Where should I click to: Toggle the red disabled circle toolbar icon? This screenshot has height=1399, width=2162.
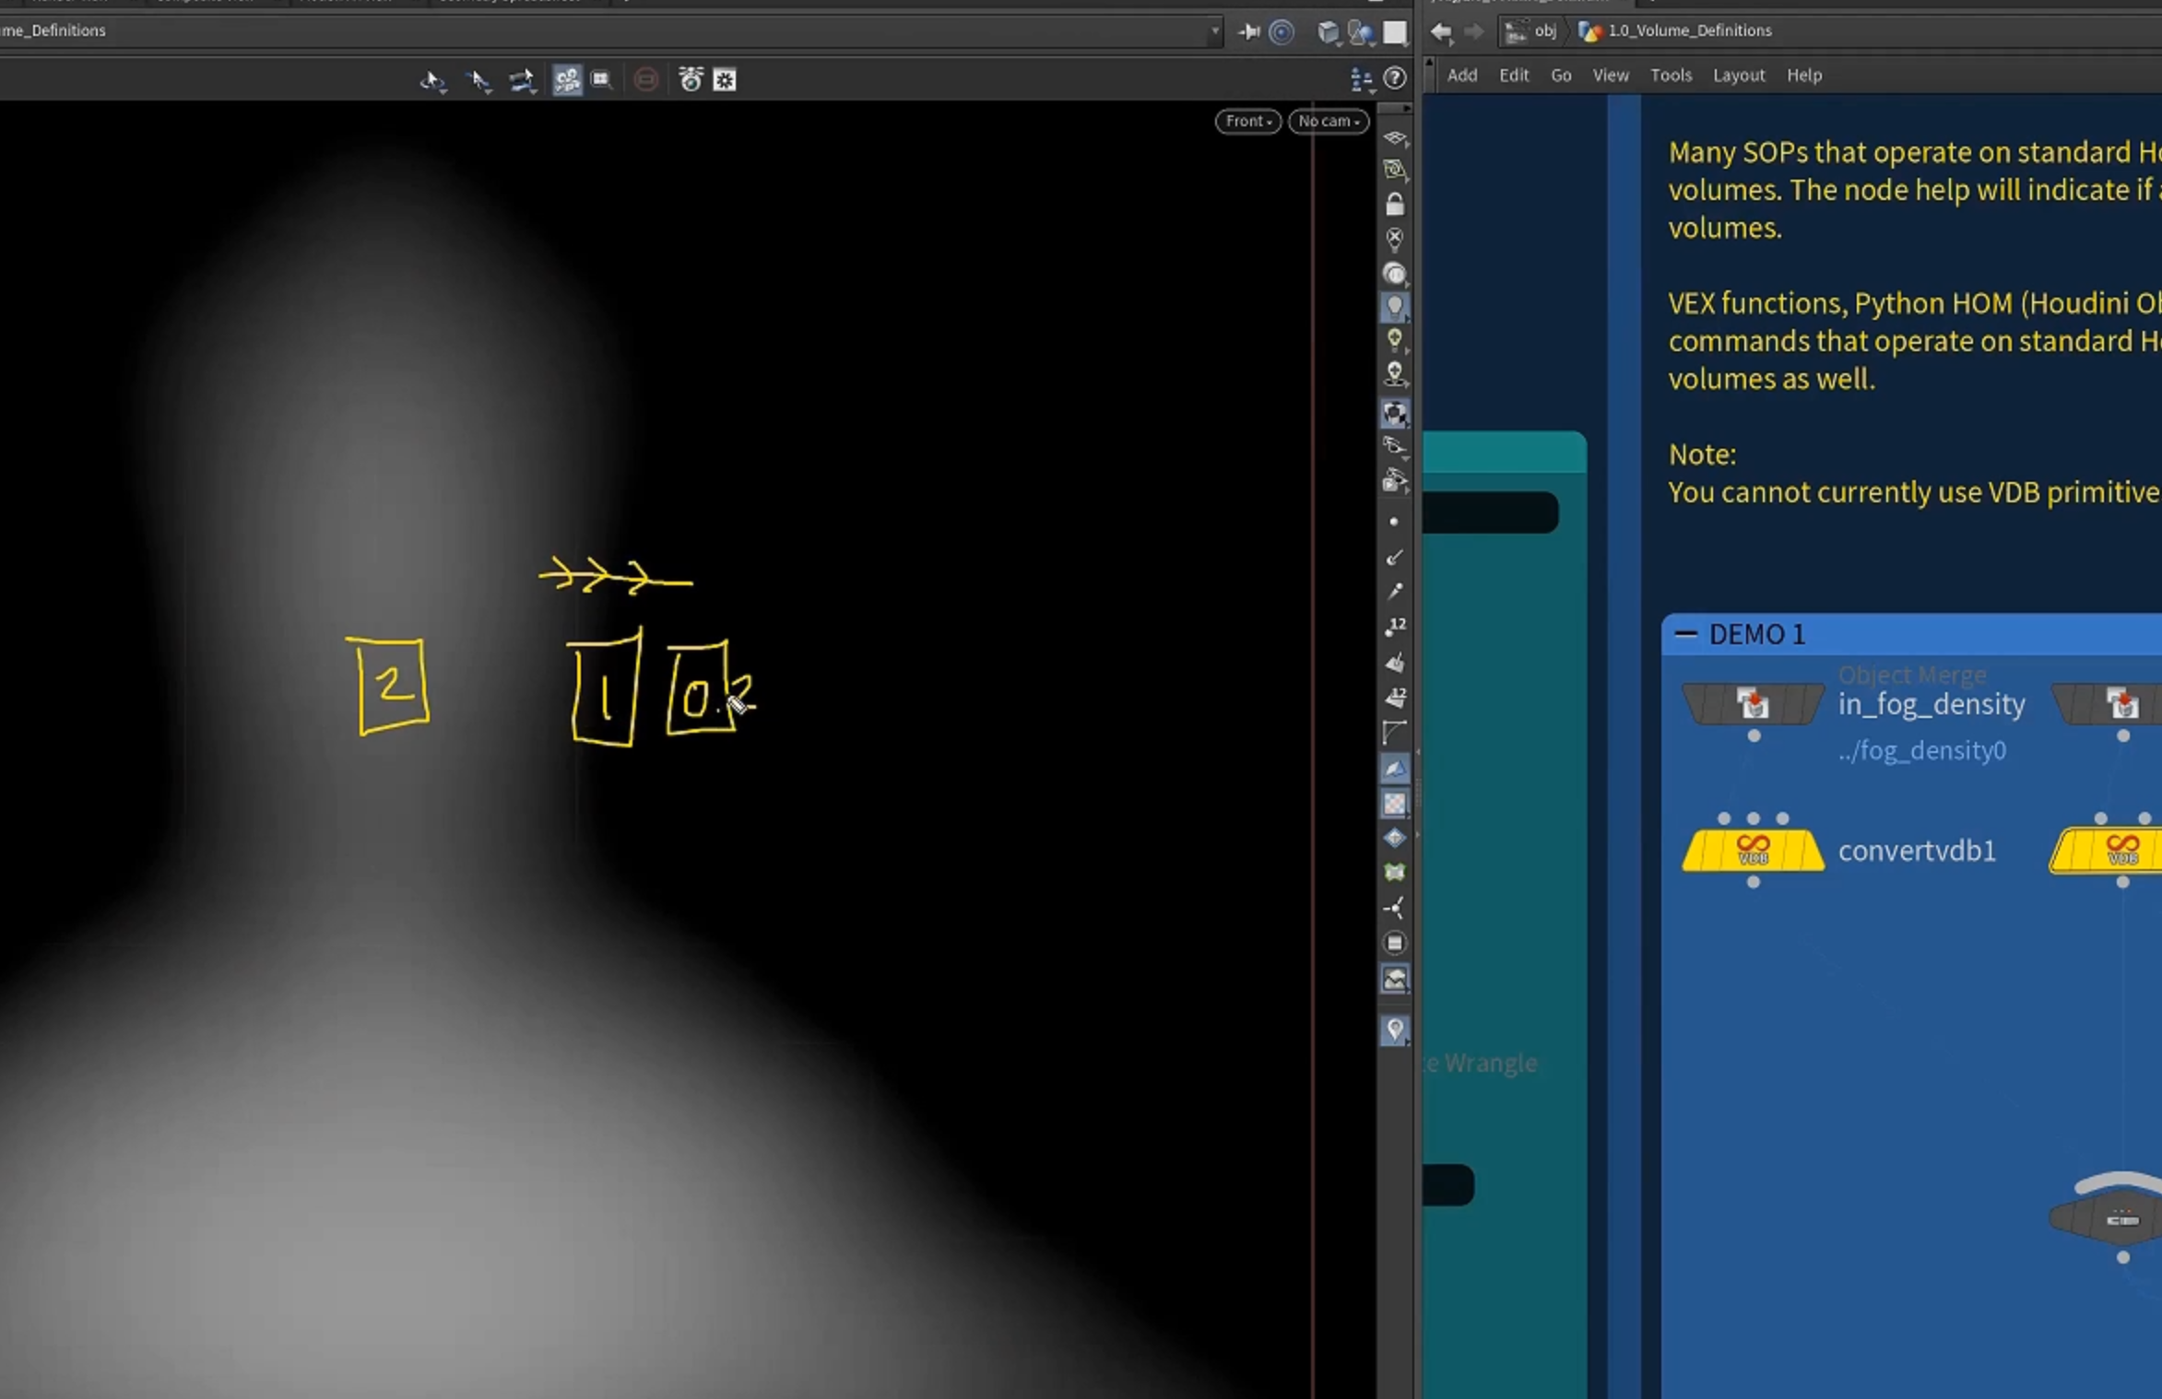(x=646, y=80)
